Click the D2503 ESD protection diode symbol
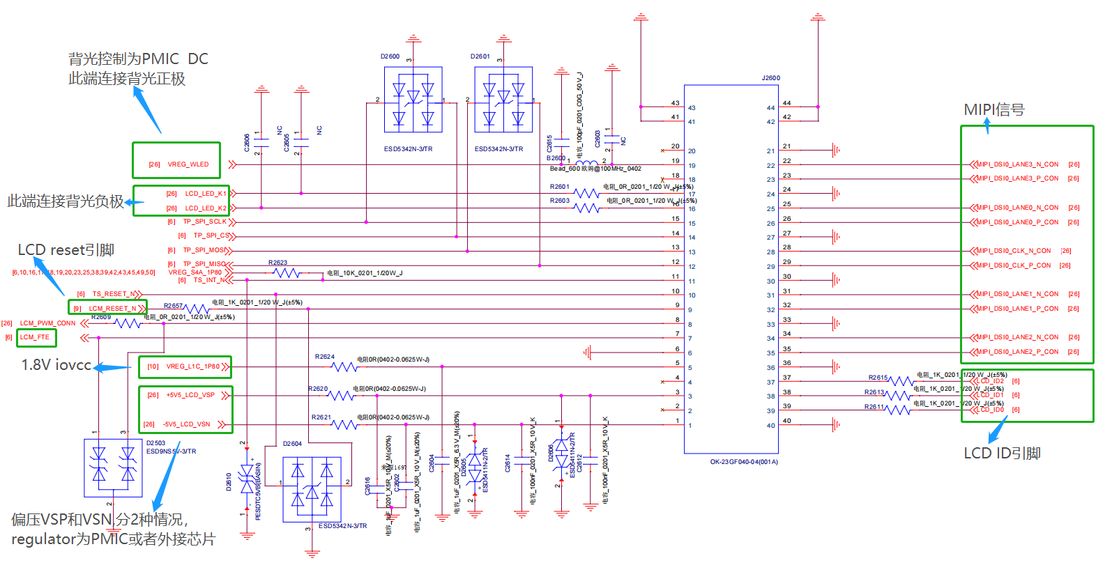Image resolution: width=1112 pixels, height=572 pixels. (x=113, y=467)
